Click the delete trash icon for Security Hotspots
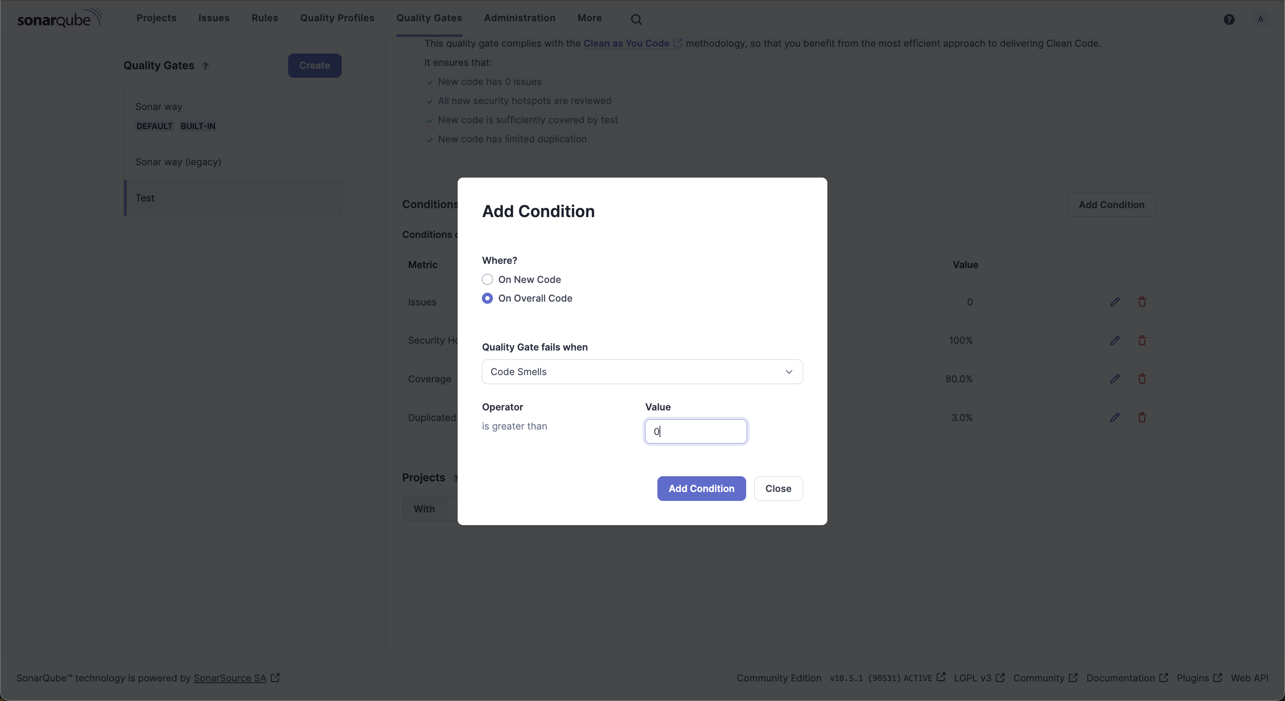 1142,340
